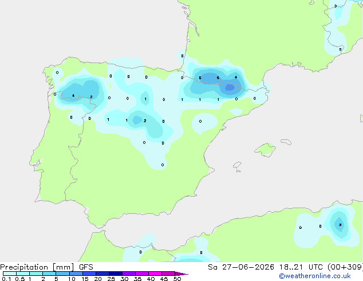The height and width of the screenshot is (281, 363).
Task: Click the forecast date 'Sa 27-06-2026' text
Action: pos(241,267)
